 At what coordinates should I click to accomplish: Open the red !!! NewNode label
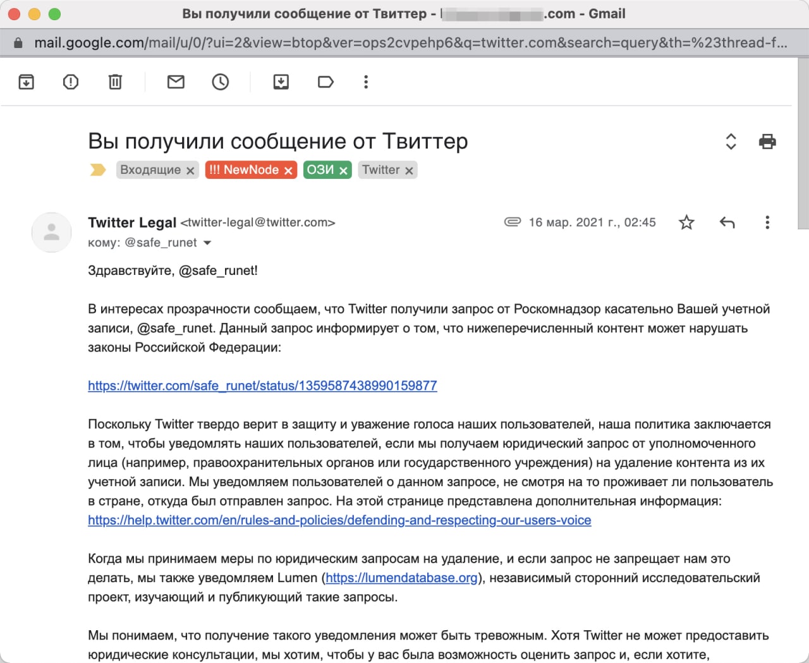[244, 170]
